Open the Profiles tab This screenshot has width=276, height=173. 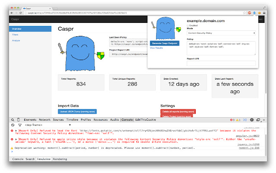tap(86, 120)
